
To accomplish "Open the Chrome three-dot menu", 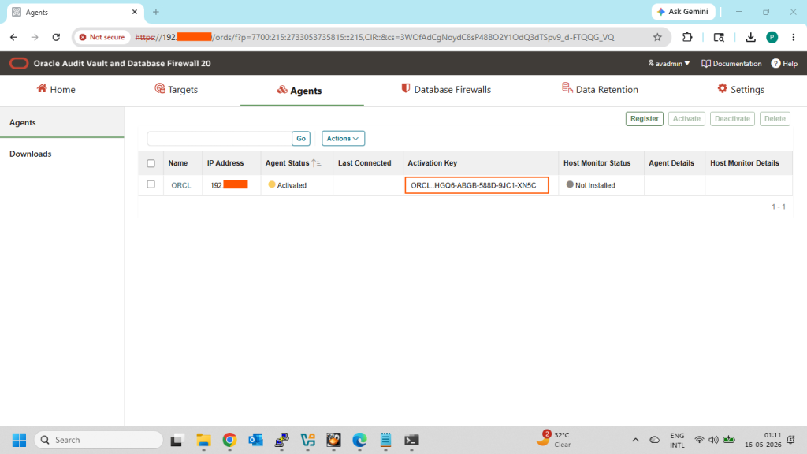I will click(x=793, y=37).
